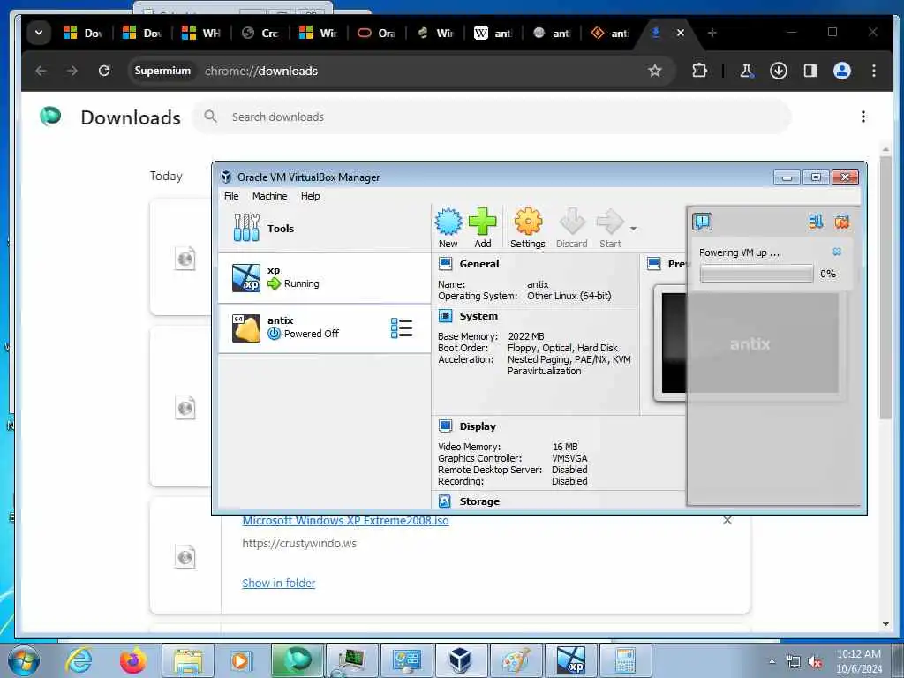Click the remove all finished notifications icon
Image resolution: width=904 pixels, height=678 pixels.
click(841, 222)
